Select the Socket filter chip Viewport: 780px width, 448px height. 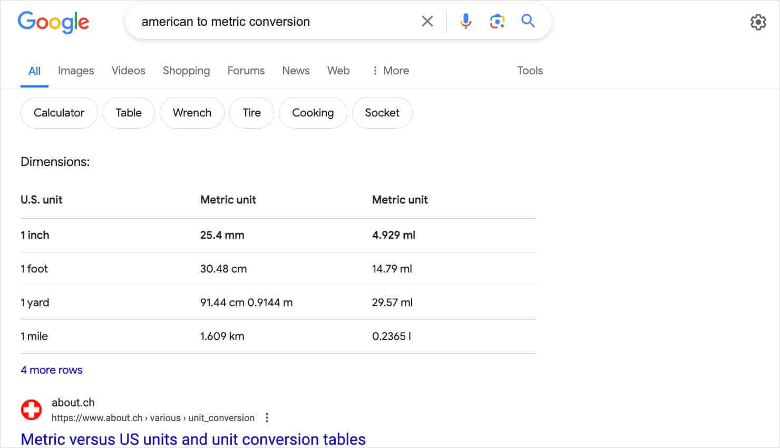(x=382, y=112)
